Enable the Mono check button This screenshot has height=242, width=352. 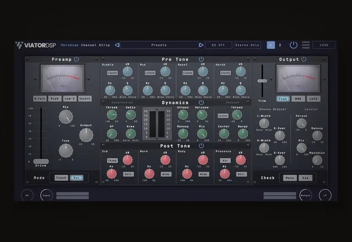290,178
